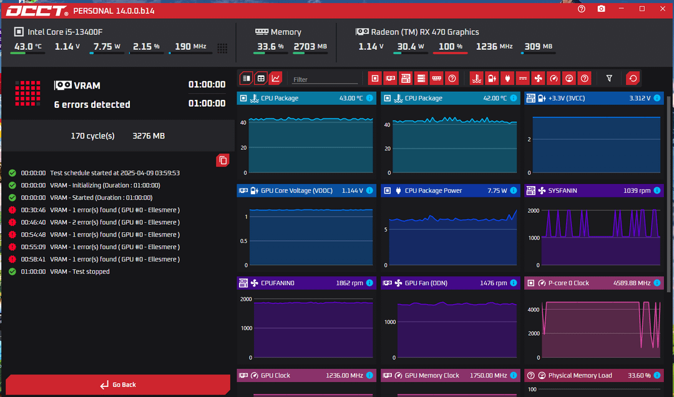Viewport: 674px width, 397px height.
Task: Select the 00:58:41 error log entry
Action: tap(95, 260)
